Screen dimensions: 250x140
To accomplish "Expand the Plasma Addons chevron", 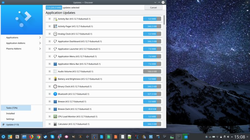I will click(40, 49).
